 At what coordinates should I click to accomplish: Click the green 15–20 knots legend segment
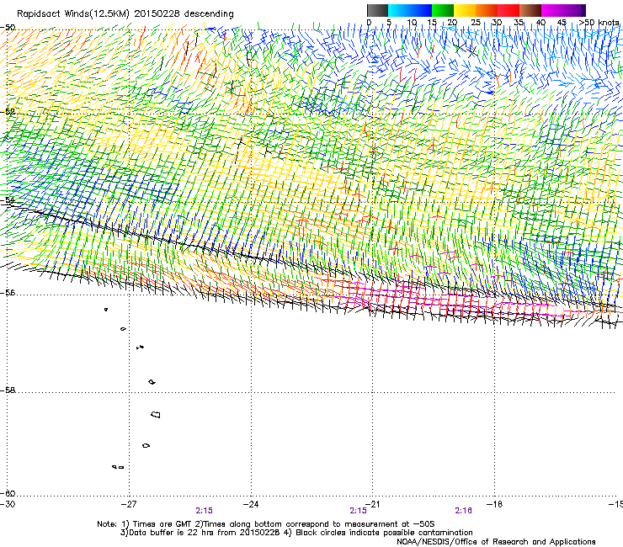click(443, 10)
